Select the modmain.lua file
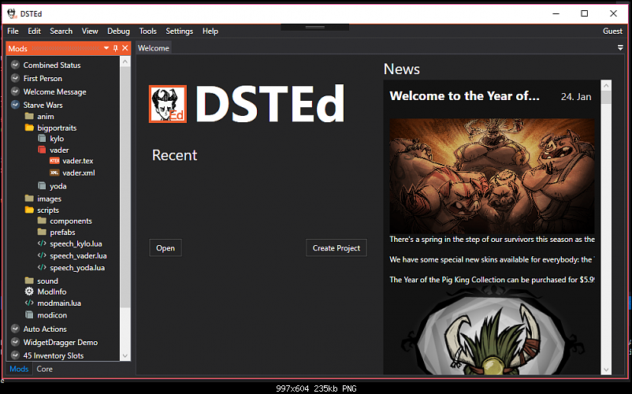 click(x=59, y=303)
